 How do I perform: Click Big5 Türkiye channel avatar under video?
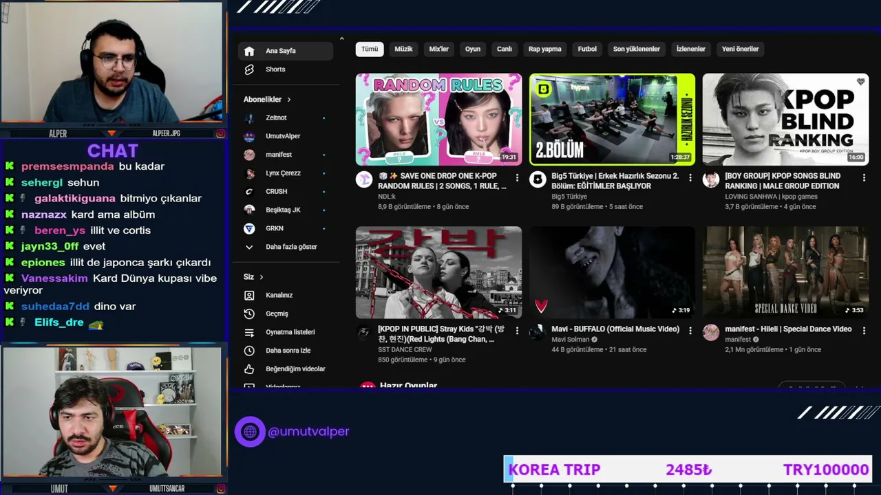pos(537,179)
